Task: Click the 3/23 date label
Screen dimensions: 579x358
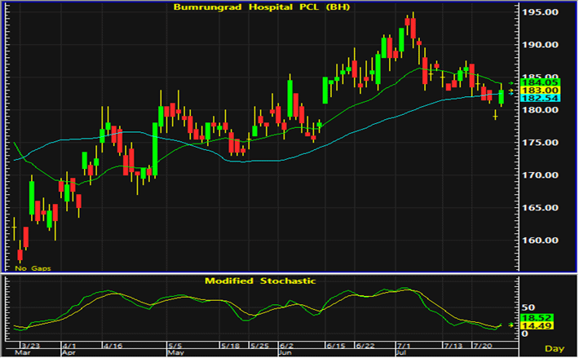Action: [x=31, y=346]
